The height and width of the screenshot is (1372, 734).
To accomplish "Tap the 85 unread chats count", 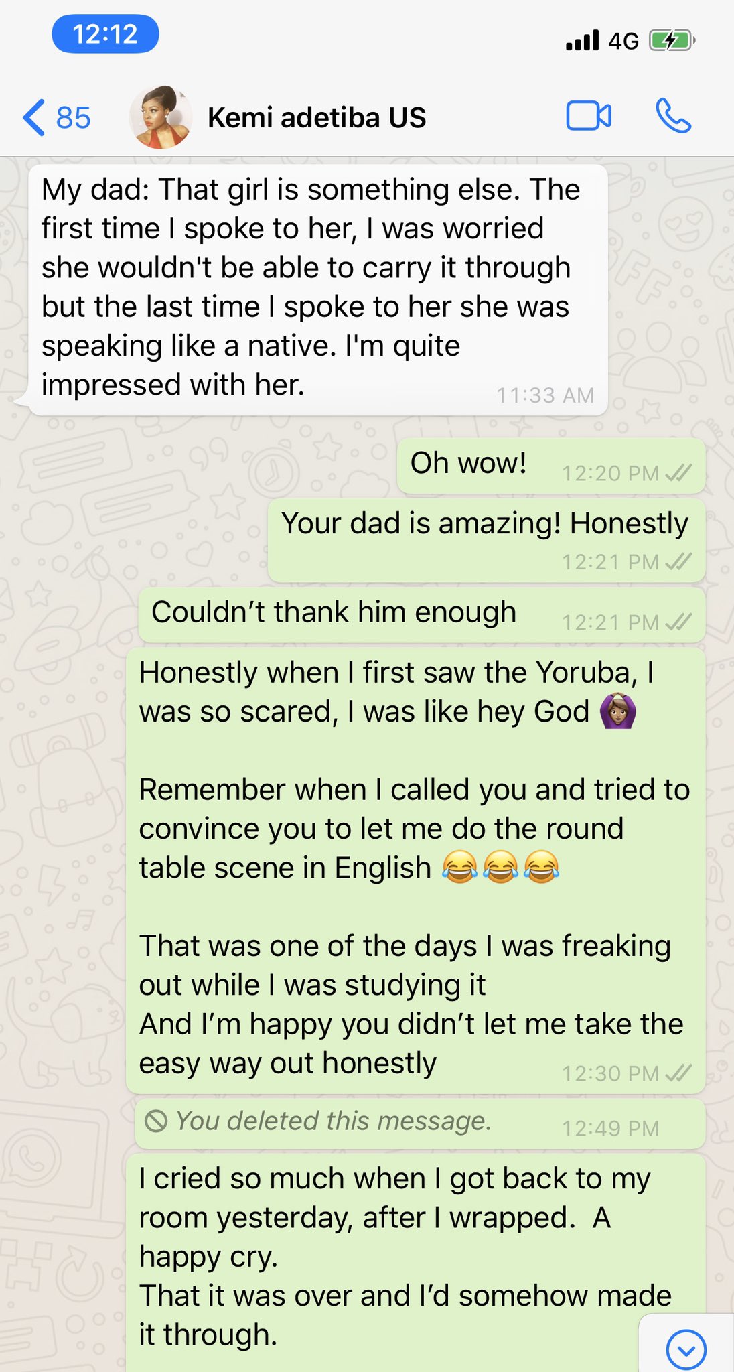I will 73,118.
